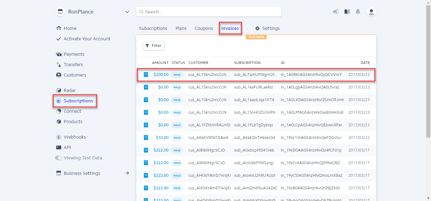Click the megaphone announcements icon
The width and height of the screenshot is (431, 201).
pos(336,12)
